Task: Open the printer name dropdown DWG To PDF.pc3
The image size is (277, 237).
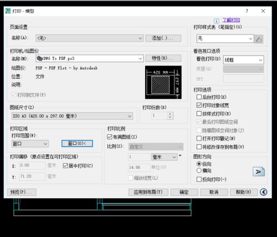Action: [x=90, y=58]
